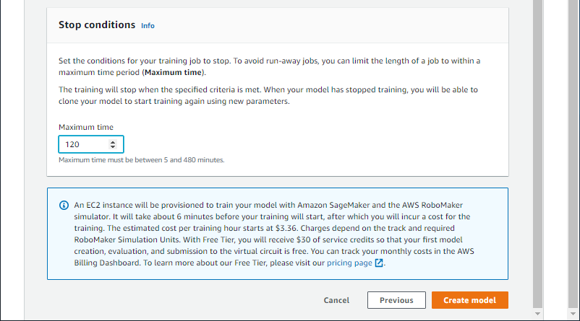This screenshot has width=580, height=321.
Task: Click the info circle icon in the blue notice
Action: (63, 205)
